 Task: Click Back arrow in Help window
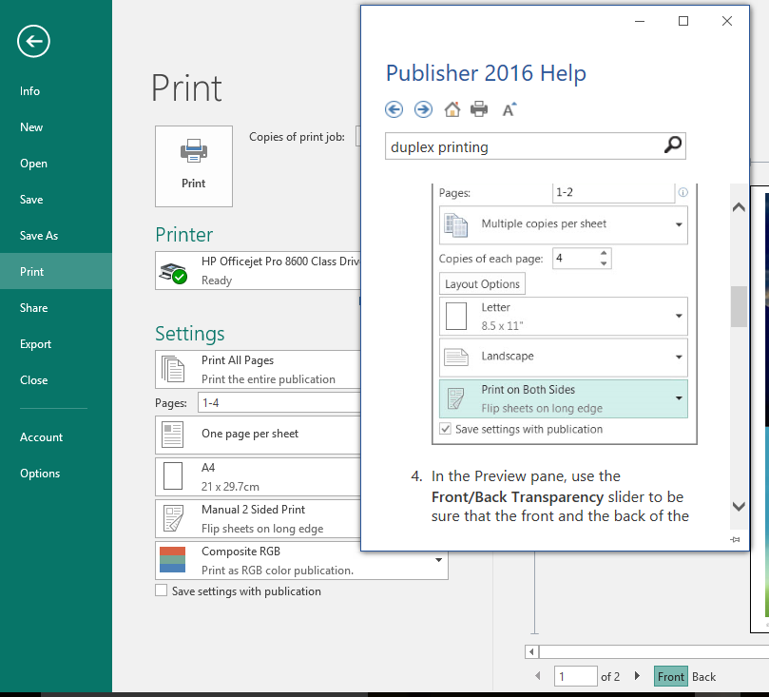coord(394,109)
